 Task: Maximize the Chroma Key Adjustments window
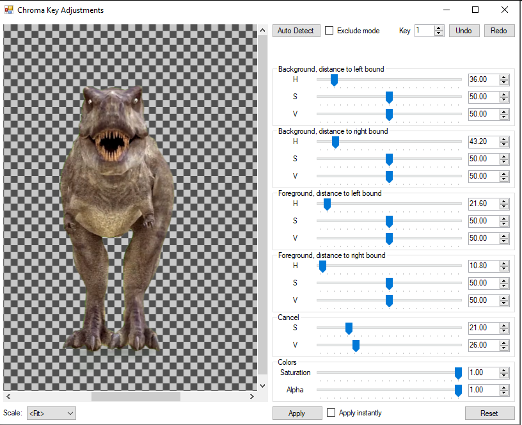click(475, 10)
